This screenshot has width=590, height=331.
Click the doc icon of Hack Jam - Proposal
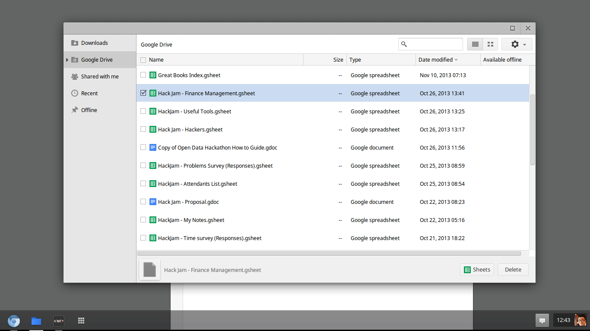152,202
